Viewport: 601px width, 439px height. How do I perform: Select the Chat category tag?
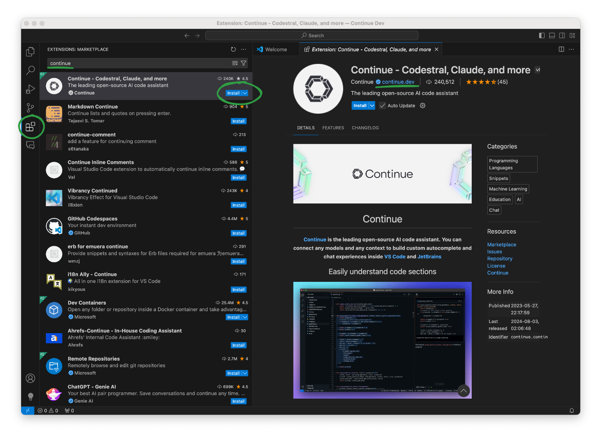click(494, 210)
